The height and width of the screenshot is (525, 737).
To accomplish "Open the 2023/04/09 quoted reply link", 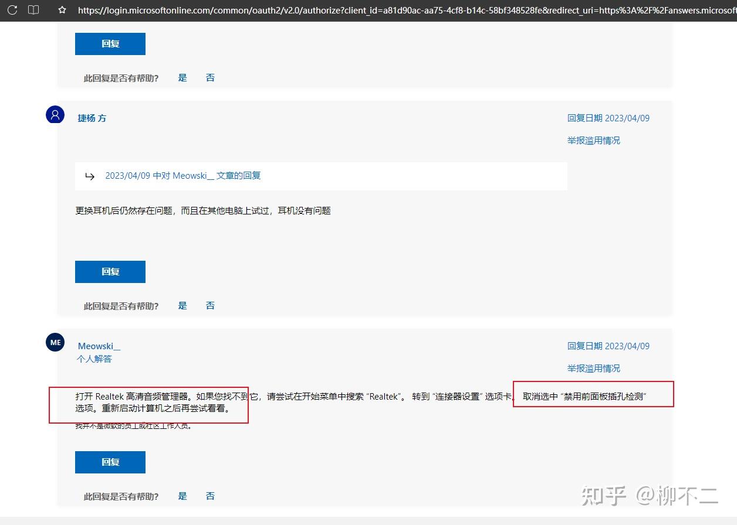I will 182,175.
